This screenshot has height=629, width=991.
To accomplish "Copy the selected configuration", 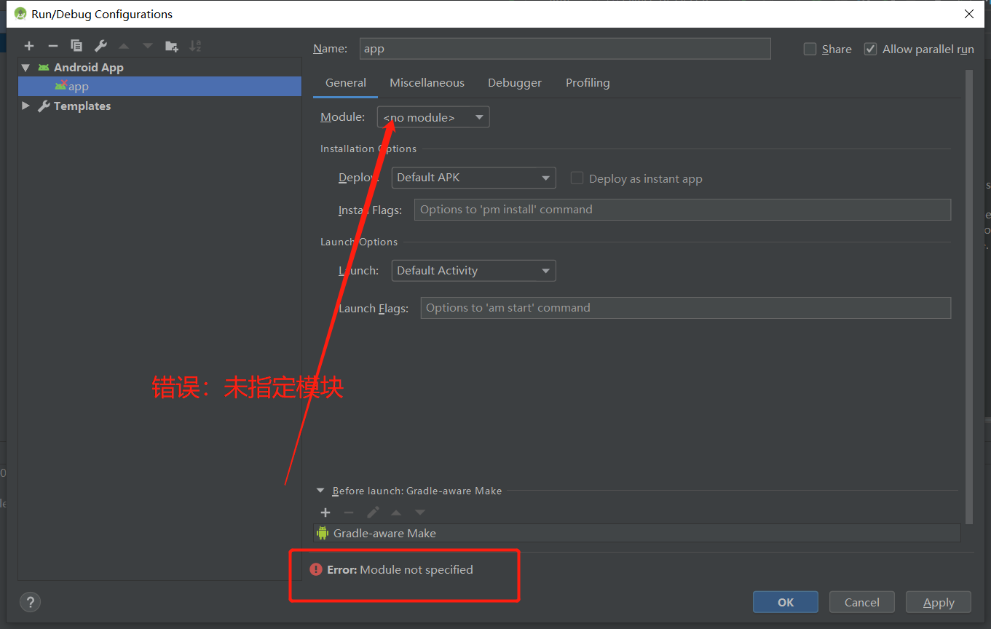I will [x=76, y=46].
